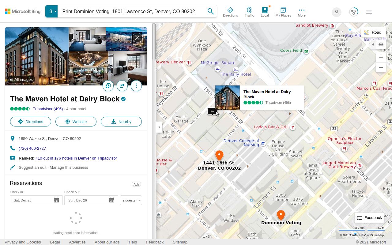Screen dimensions: 392x245
Task: Call (720) 460-2727 phone link
Action: click(32, 148)
